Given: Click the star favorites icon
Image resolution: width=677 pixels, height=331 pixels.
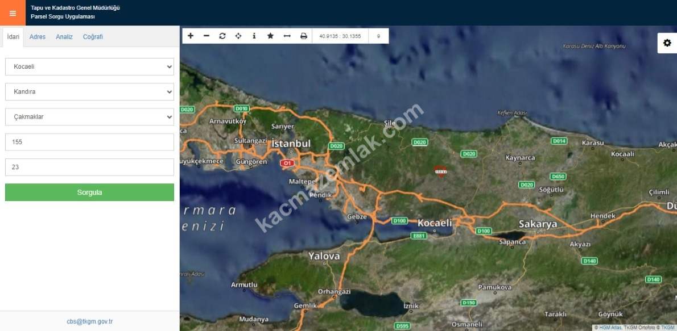Looking at the screenshot, I should point(270,36).
